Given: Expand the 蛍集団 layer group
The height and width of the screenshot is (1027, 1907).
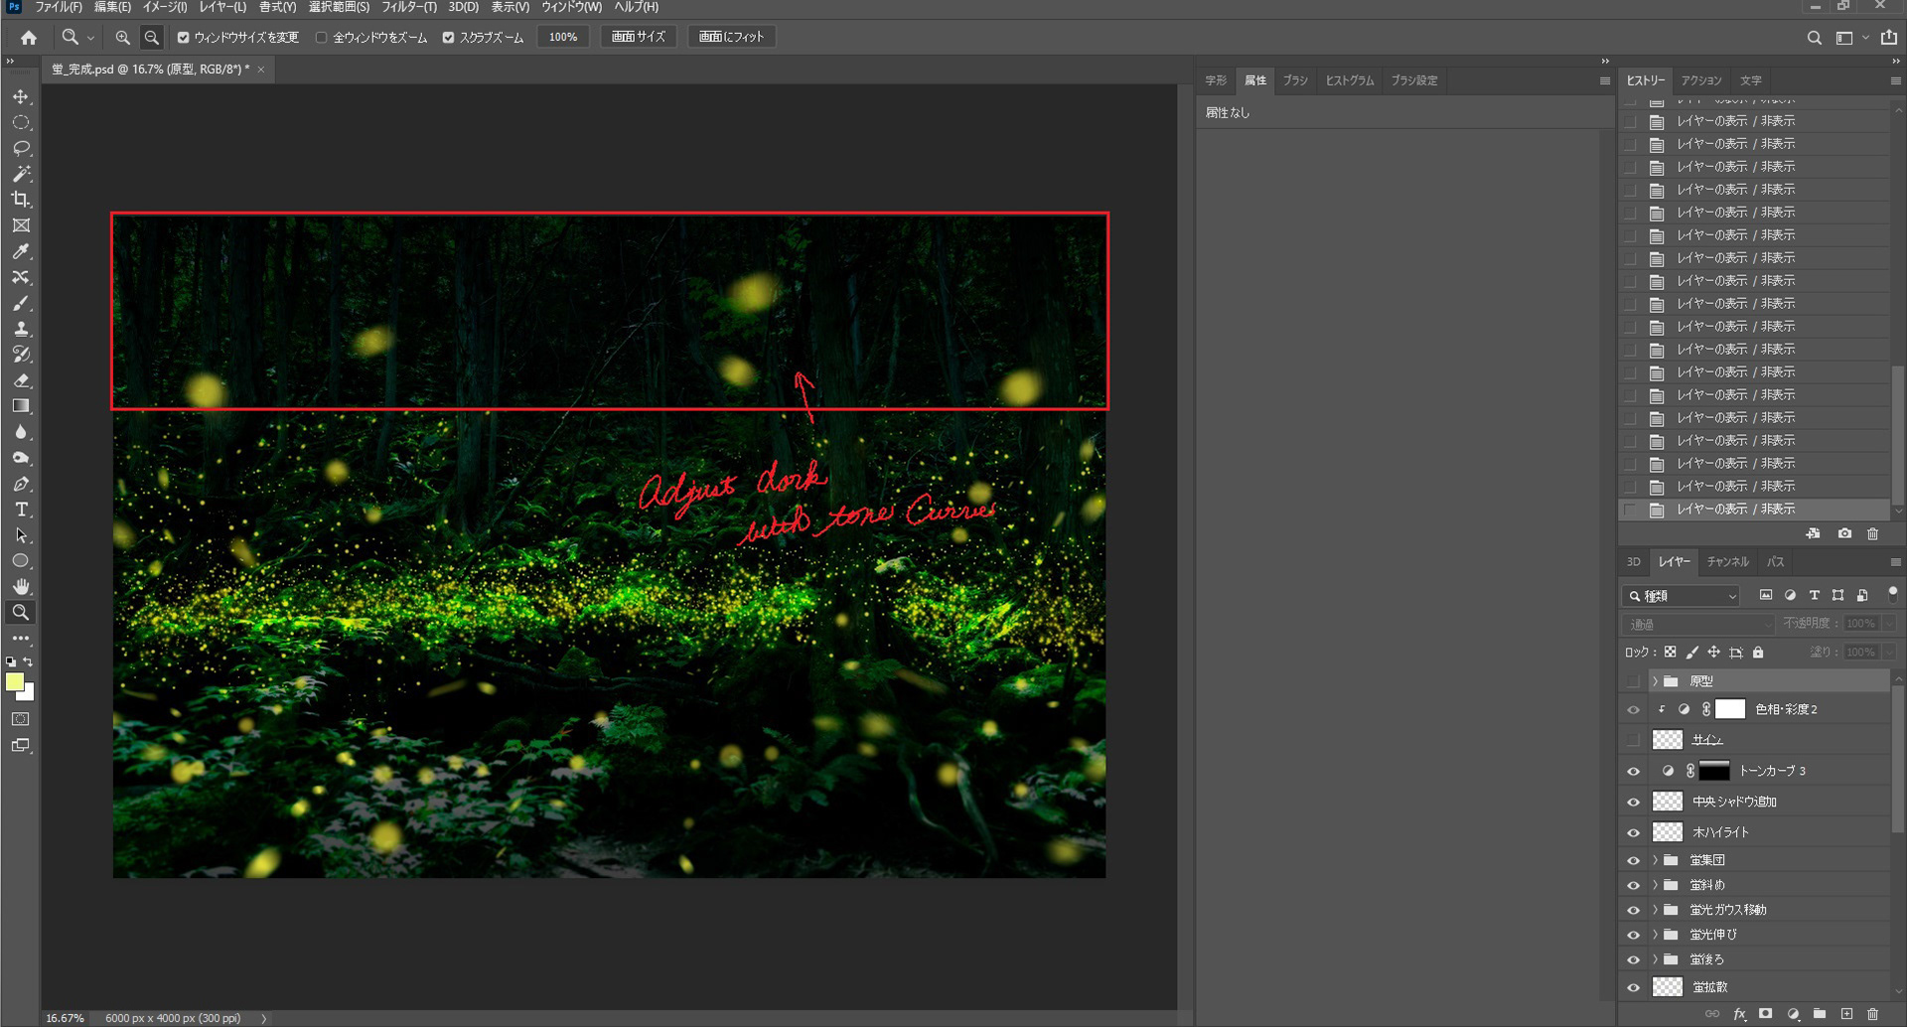Looking at the screenshot, I should 1655,860.
